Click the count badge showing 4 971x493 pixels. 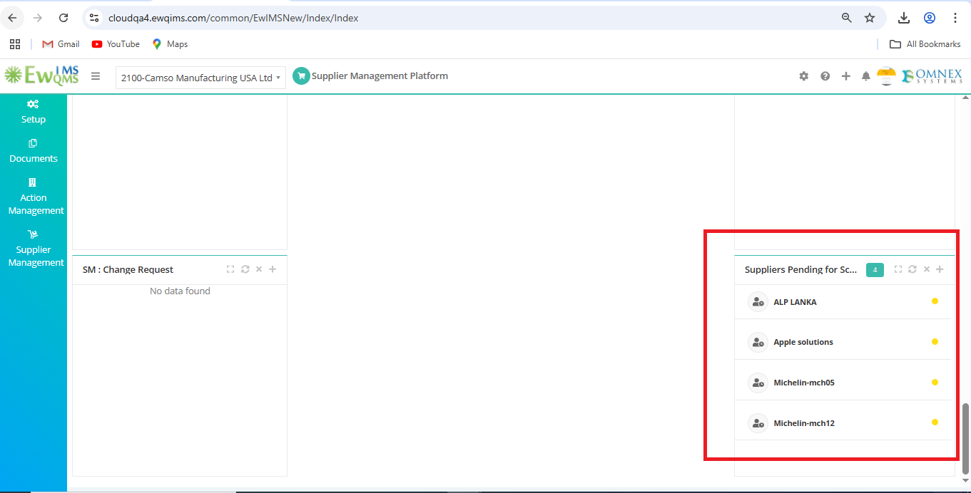[875, 270]
